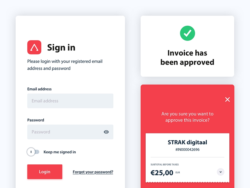Screen dimensions: 250x188
Task: Click the Invoice has been approved message
Action: (187, 57)
